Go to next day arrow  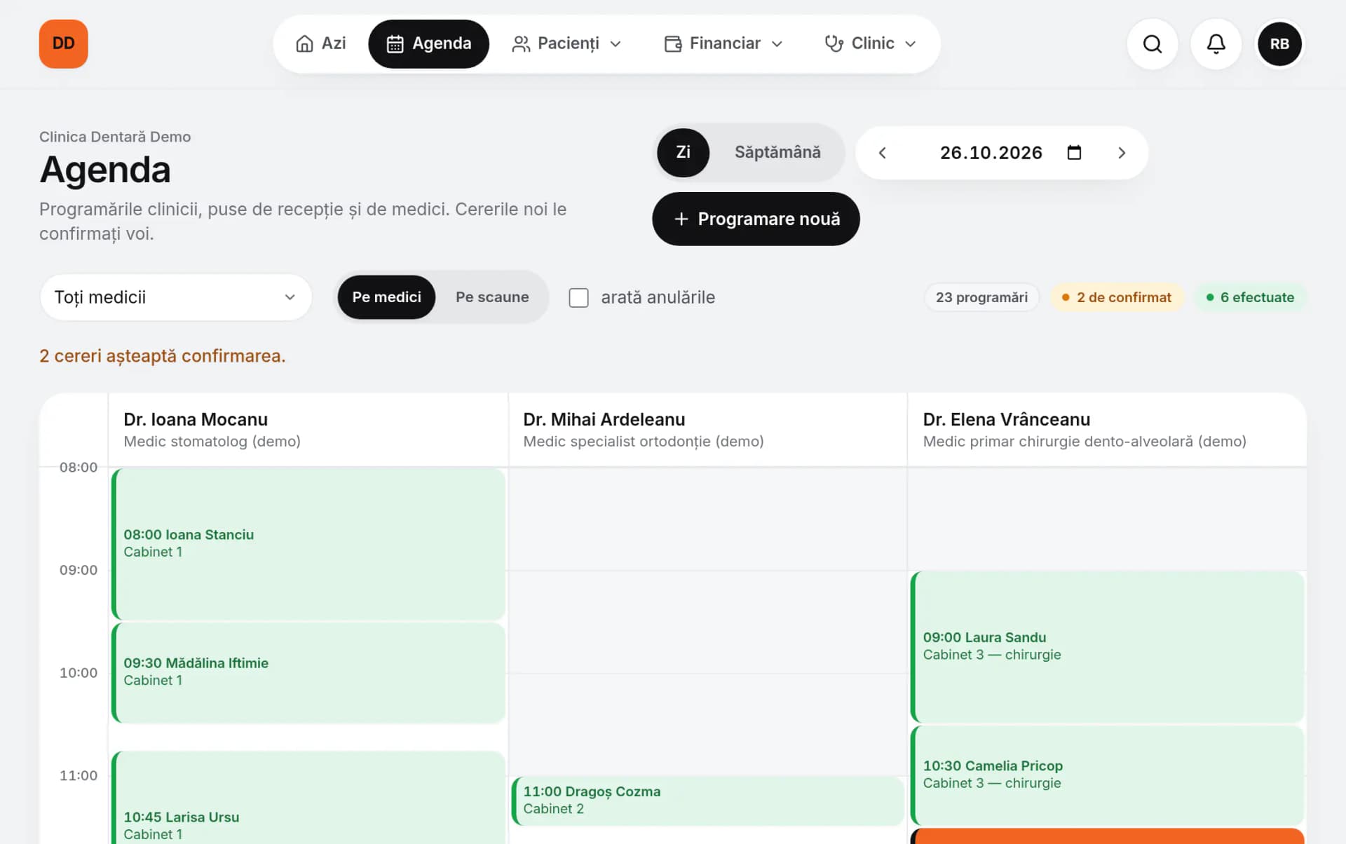[1122, 153]
